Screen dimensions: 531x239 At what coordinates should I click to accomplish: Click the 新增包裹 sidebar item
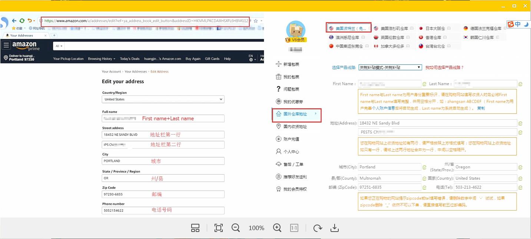288,64
